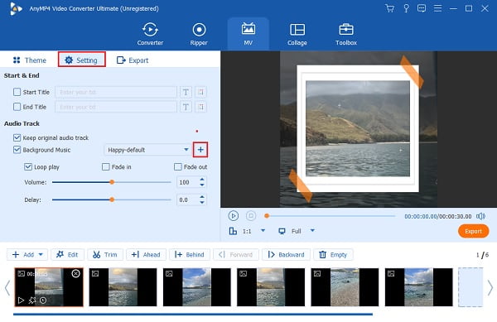Open End Title font settings T icon
This screenshot has width=497, height=322.
[186, 107]
